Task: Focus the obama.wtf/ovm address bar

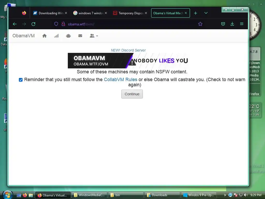Action: pos(128,24)
